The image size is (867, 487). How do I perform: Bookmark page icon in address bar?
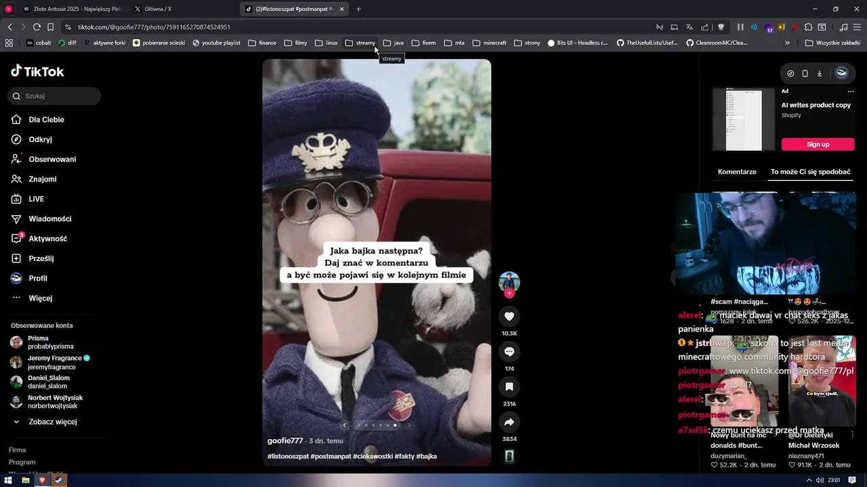tap(50, 27)
